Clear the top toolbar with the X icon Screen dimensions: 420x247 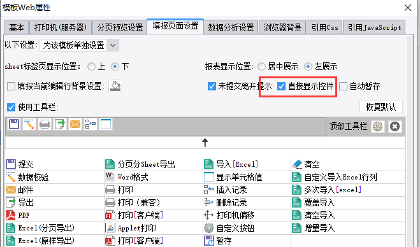[x=395, y=126]
